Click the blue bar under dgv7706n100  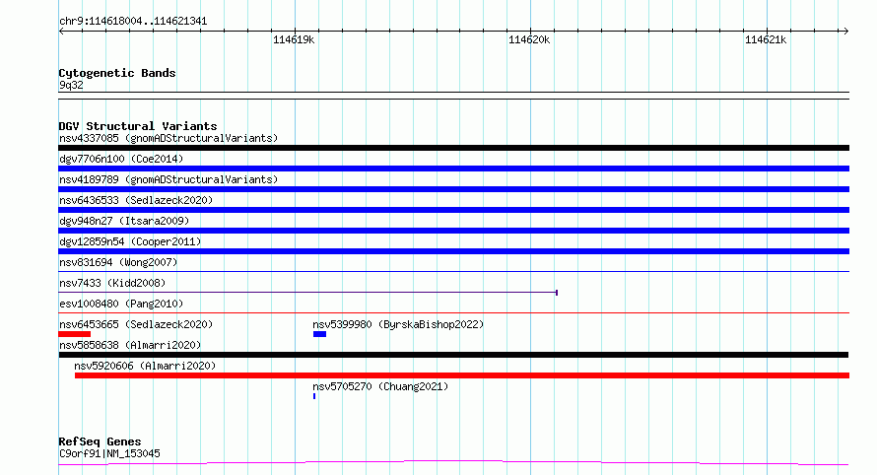[453, 169]
